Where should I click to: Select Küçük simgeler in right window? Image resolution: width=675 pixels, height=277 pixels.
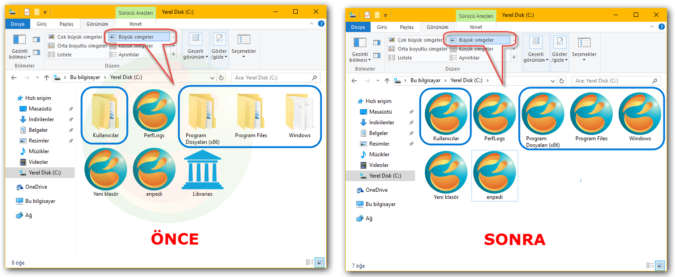coord(471,49)
